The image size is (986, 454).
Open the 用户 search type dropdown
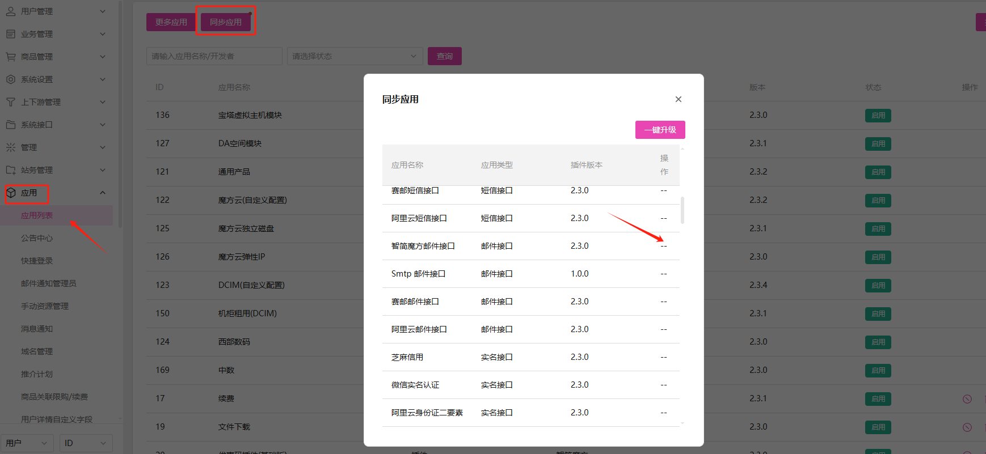[x=27, y=443]
